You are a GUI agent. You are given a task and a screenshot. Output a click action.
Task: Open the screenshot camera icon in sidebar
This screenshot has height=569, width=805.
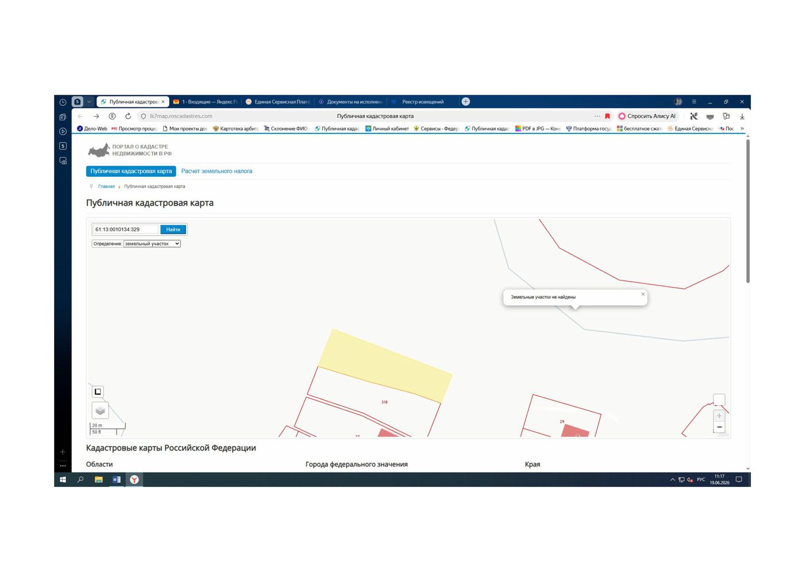point(63,161)
